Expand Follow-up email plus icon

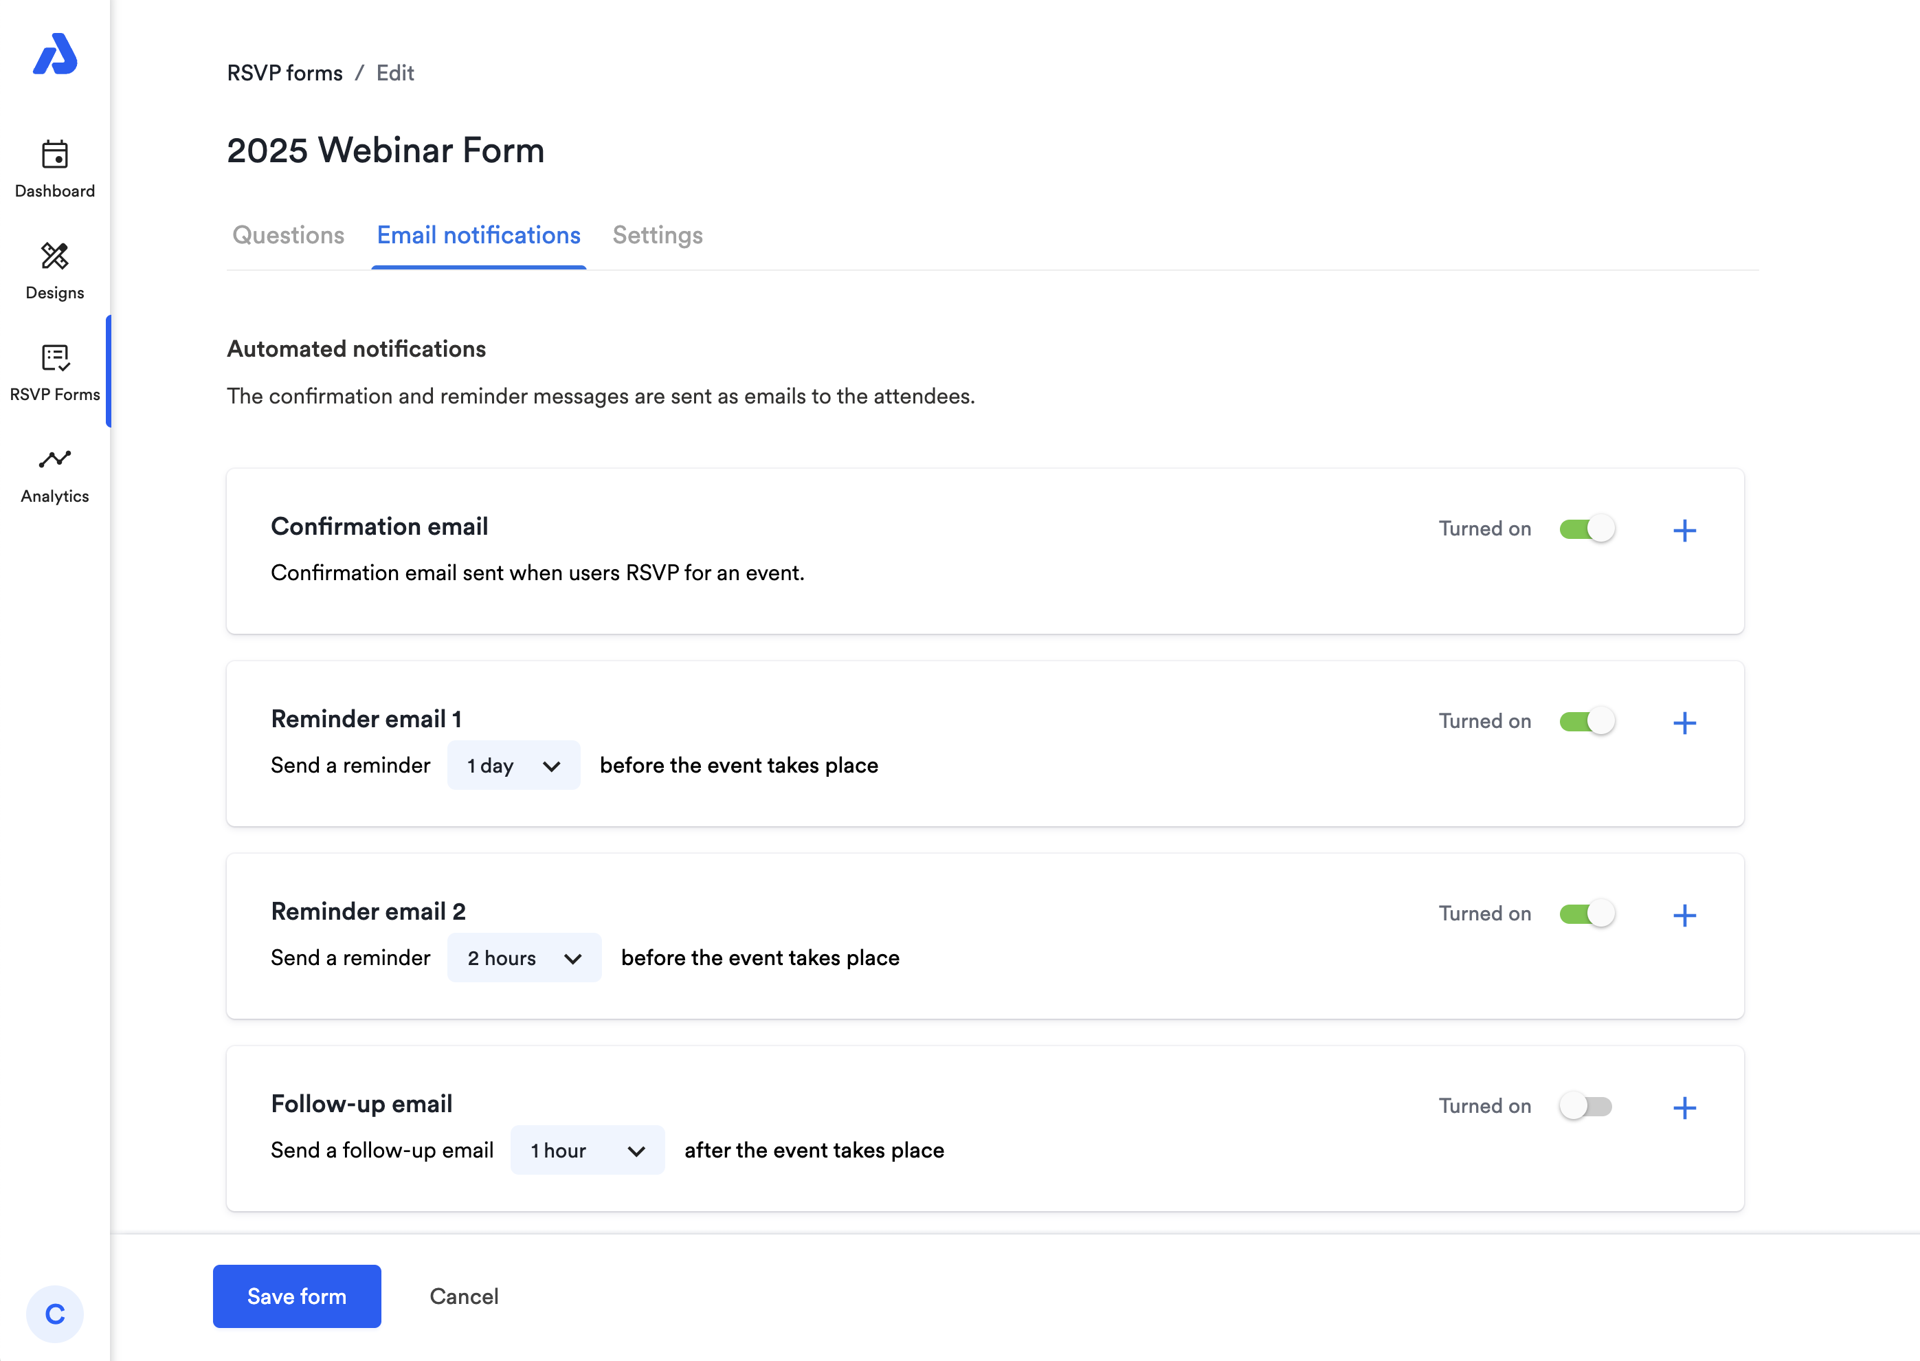pos(1684,1108)
